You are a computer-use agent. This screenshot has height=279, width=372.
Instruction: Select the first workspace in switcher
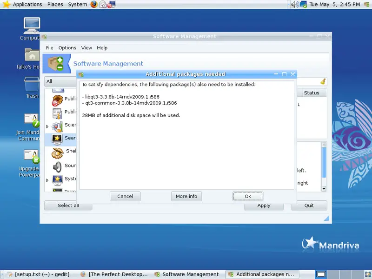click(x=321, y=274)
